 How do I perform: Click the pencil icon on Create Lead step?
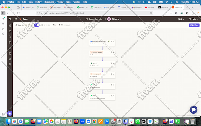pos(114,63)
